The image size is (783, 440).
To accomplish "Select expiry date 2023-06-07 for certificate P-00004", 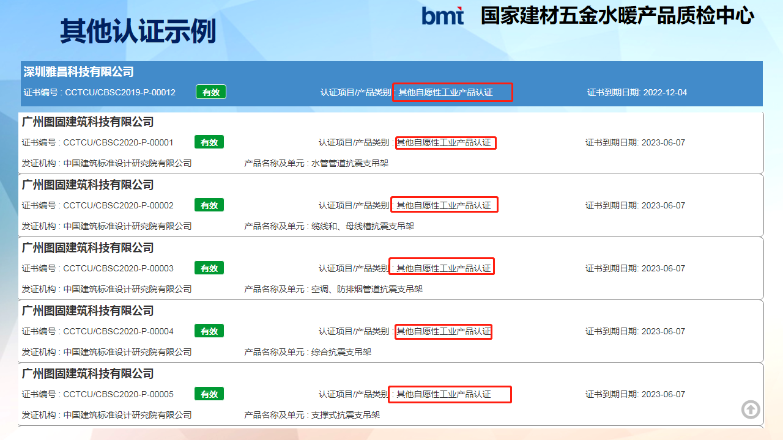I will [x=663, y=331].
